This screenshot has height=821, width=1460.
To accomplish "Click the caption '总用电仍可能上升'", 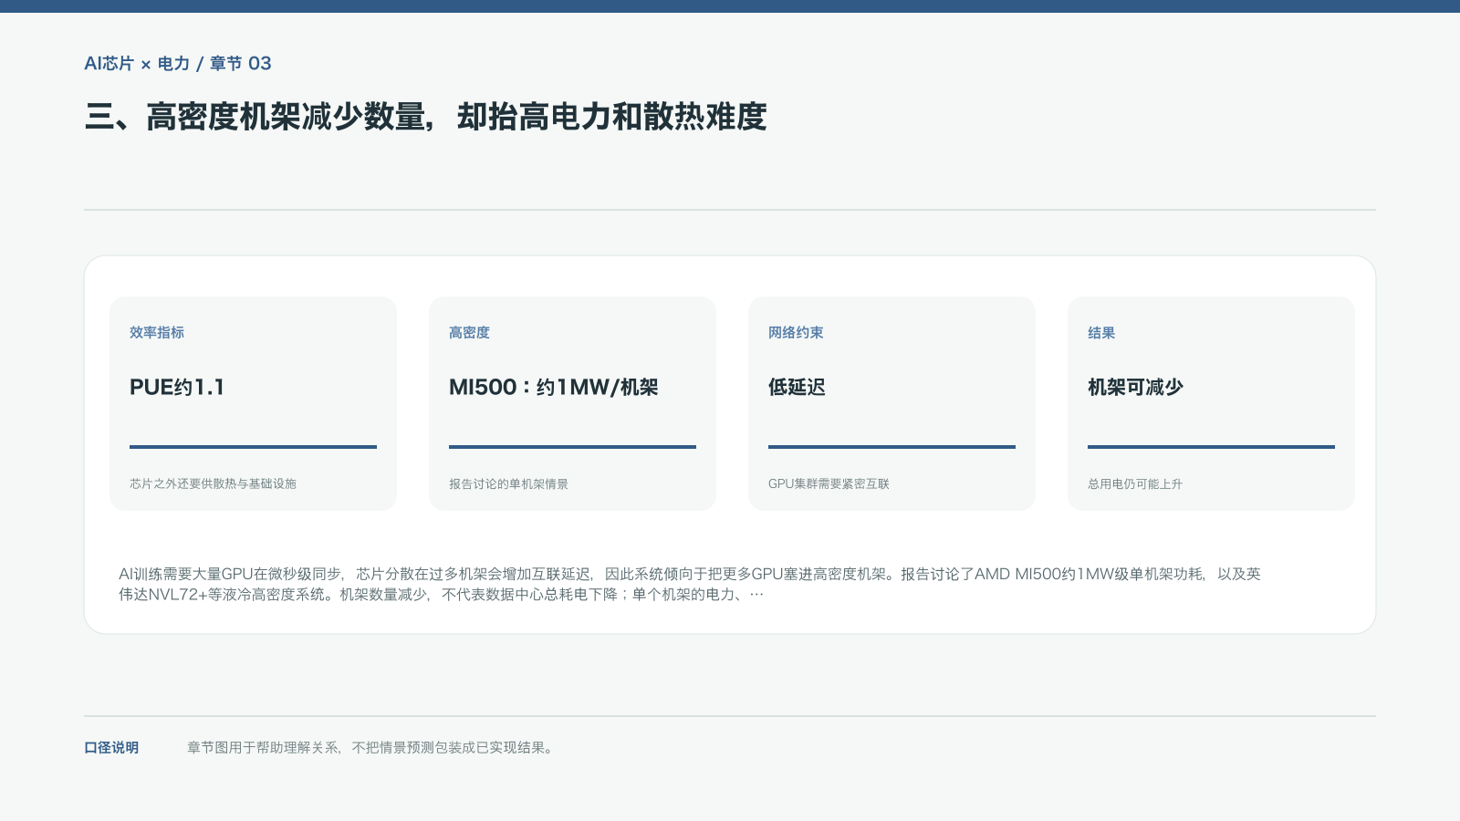I will (1135, 483).
